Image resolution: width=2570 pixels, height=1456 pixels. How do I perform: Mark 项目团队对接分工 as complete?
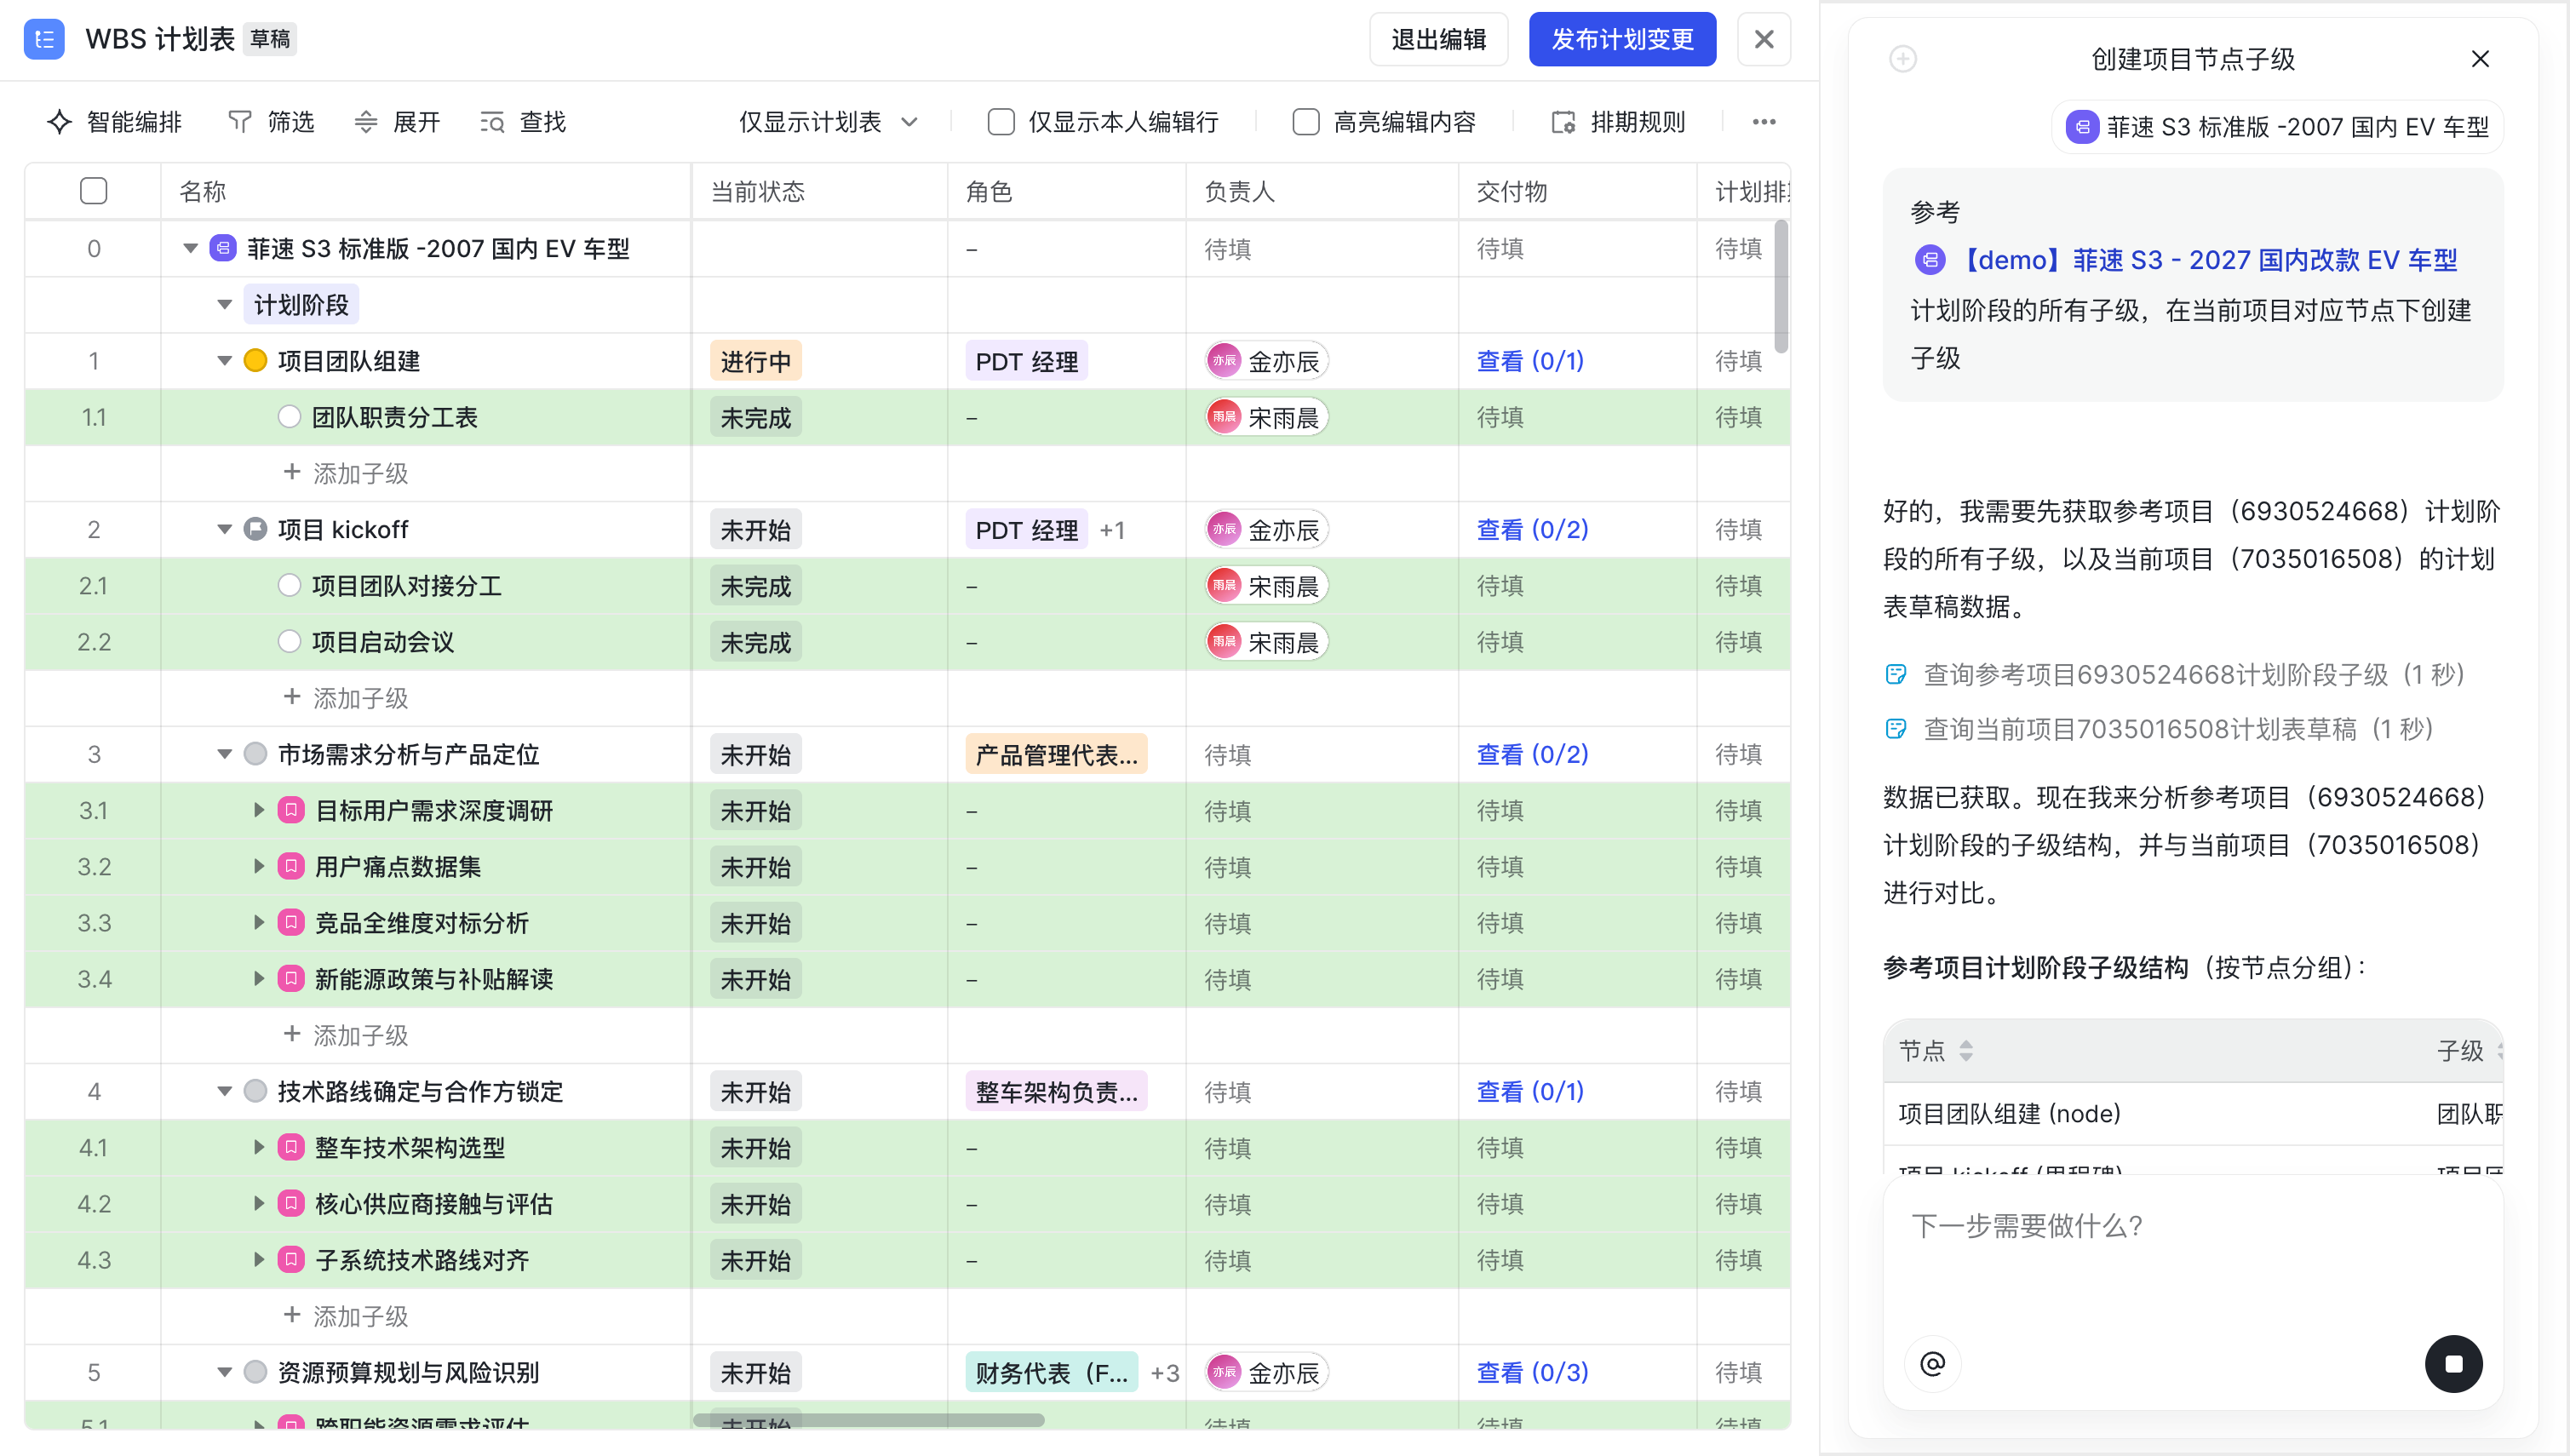point(289,585)
